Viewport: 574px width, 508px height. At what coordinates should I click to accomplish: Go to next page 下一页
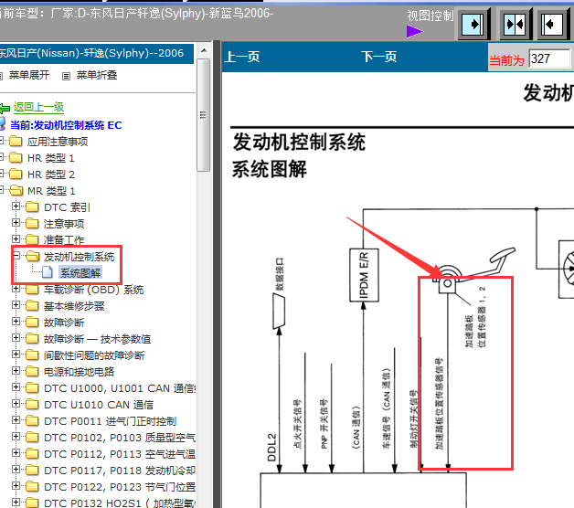click(x=379, y=57)
